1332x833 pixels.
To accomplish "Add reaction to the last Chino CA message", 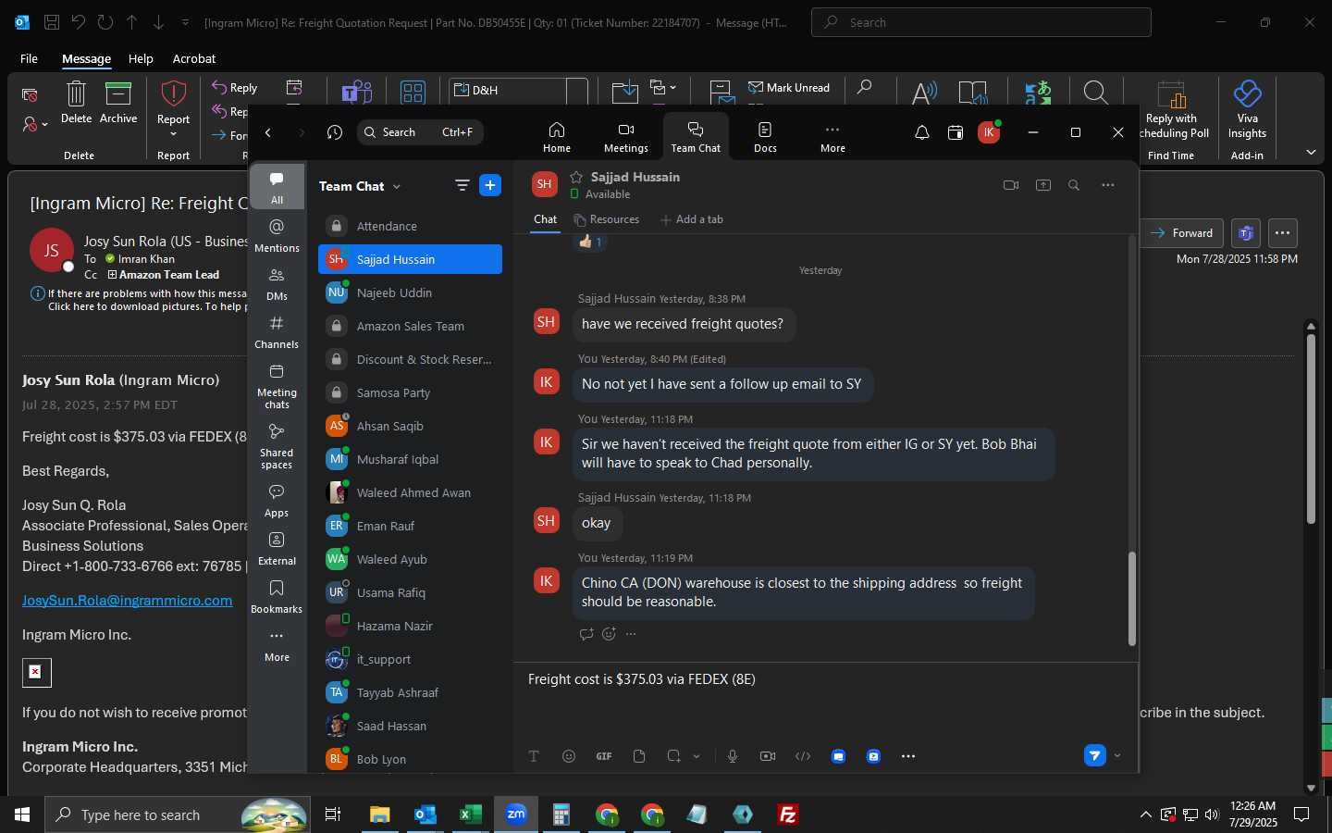I will click(609, 634).
